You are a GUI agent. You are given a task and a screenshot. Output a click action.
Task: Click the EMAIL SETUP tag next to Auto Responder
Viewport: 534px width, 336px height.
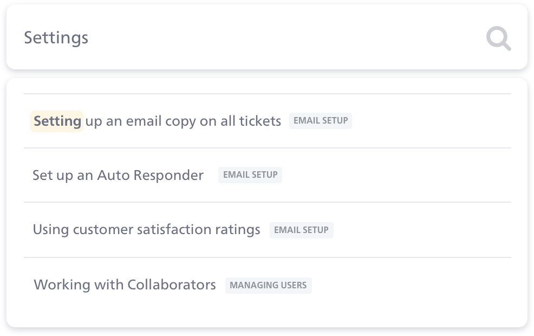pos(250,175)
